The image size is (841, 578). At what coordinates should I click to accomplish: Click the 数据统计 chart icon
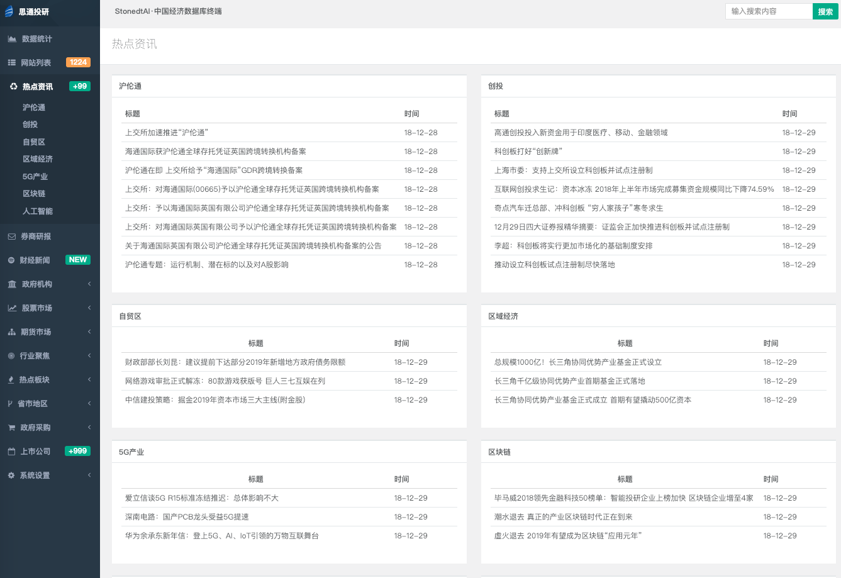point(12,39)
